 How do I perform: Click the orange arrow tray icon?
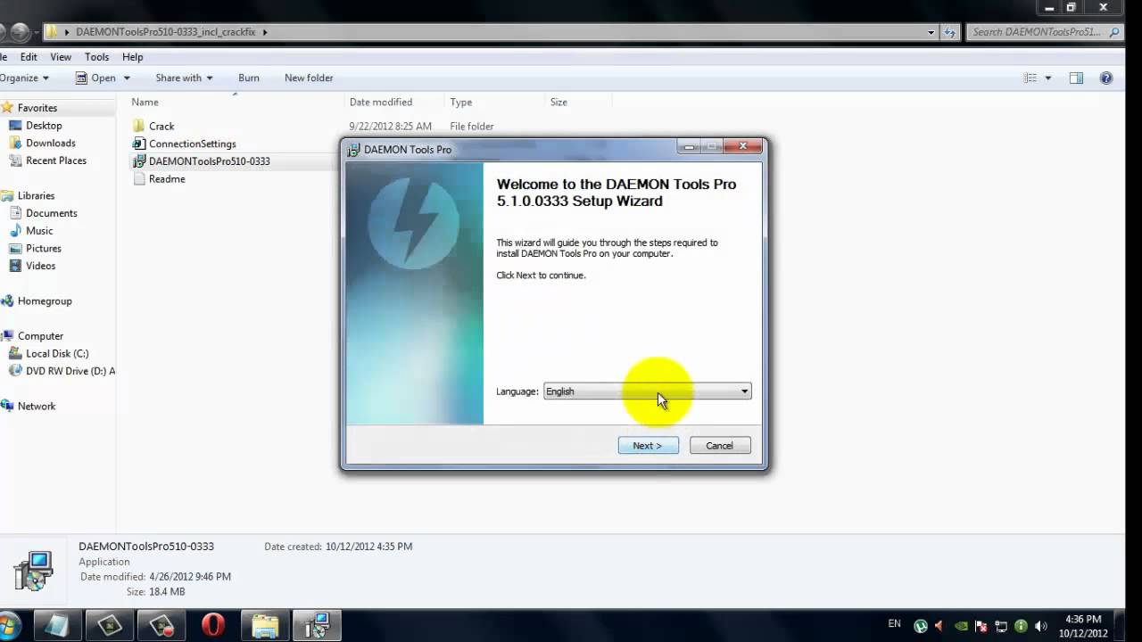click(940, 626)
